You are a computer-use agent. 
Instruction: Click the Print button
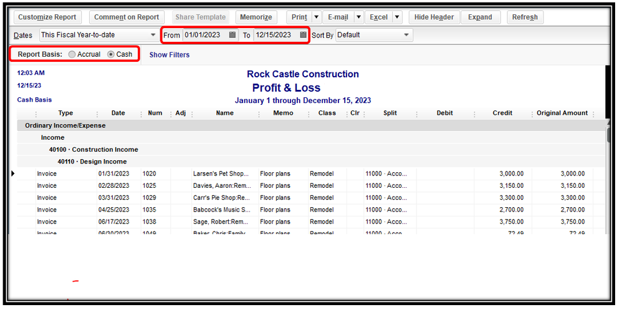(x=299, y=17)
